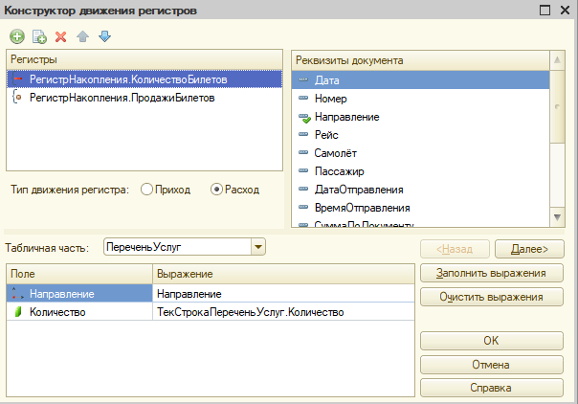Open Справка help button
578x404 pixels.
point(492,388)
